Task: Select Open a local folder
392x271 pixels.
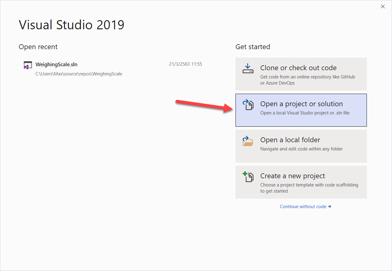Action: (x=301, y=146)
